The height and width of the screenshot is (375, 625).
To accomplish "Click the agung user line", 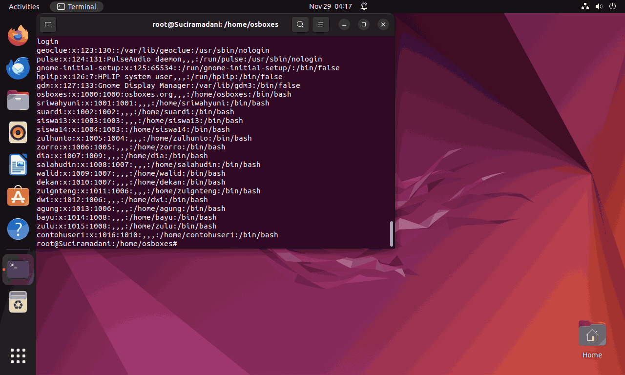I will (131, 208).
